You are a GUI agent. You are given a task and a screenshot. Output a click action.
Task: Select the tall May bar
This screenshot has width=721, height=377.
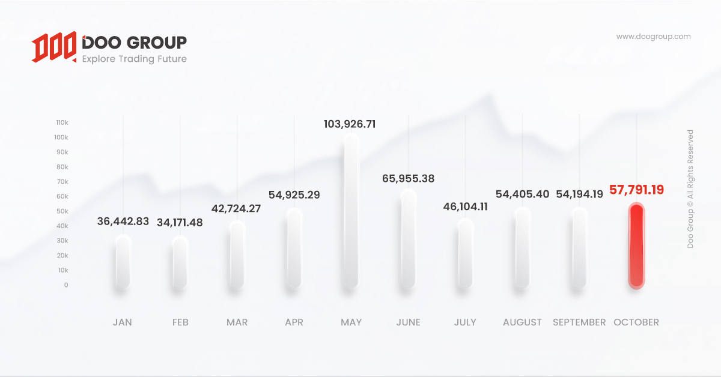pos(351,212)
